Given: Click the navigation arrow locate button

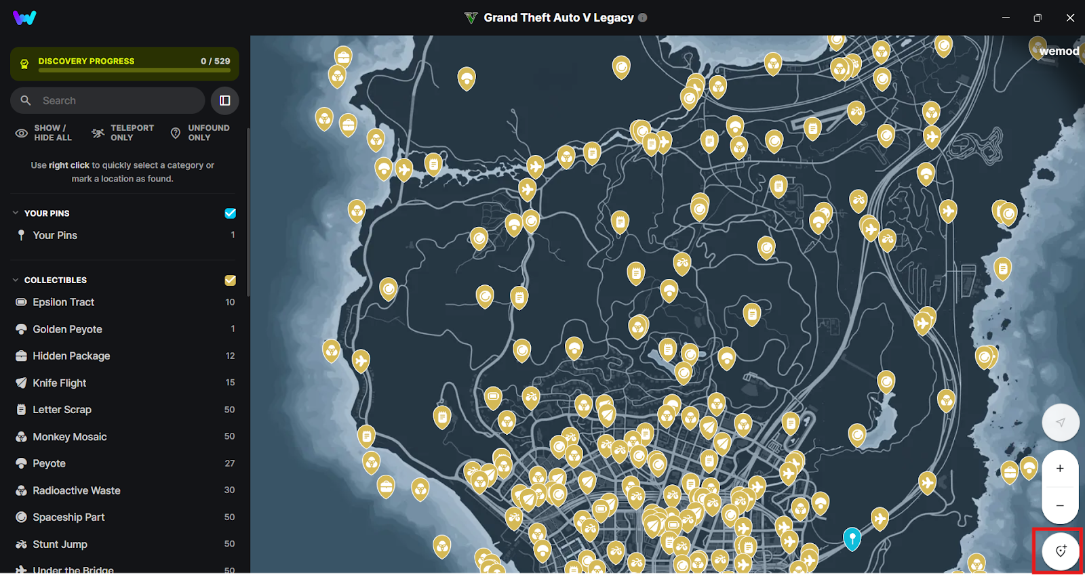Looking at the screenshot, I should coord(1060,423).
